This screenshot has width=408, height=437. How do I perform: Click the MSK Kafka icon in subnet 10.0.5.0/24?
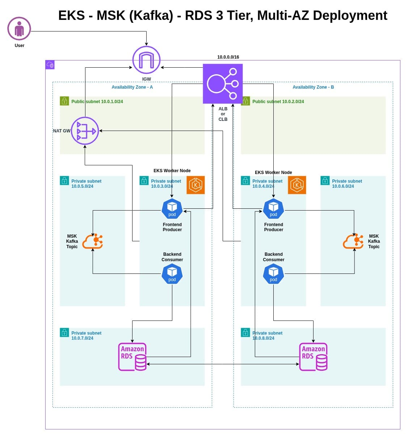pos(93,241)
